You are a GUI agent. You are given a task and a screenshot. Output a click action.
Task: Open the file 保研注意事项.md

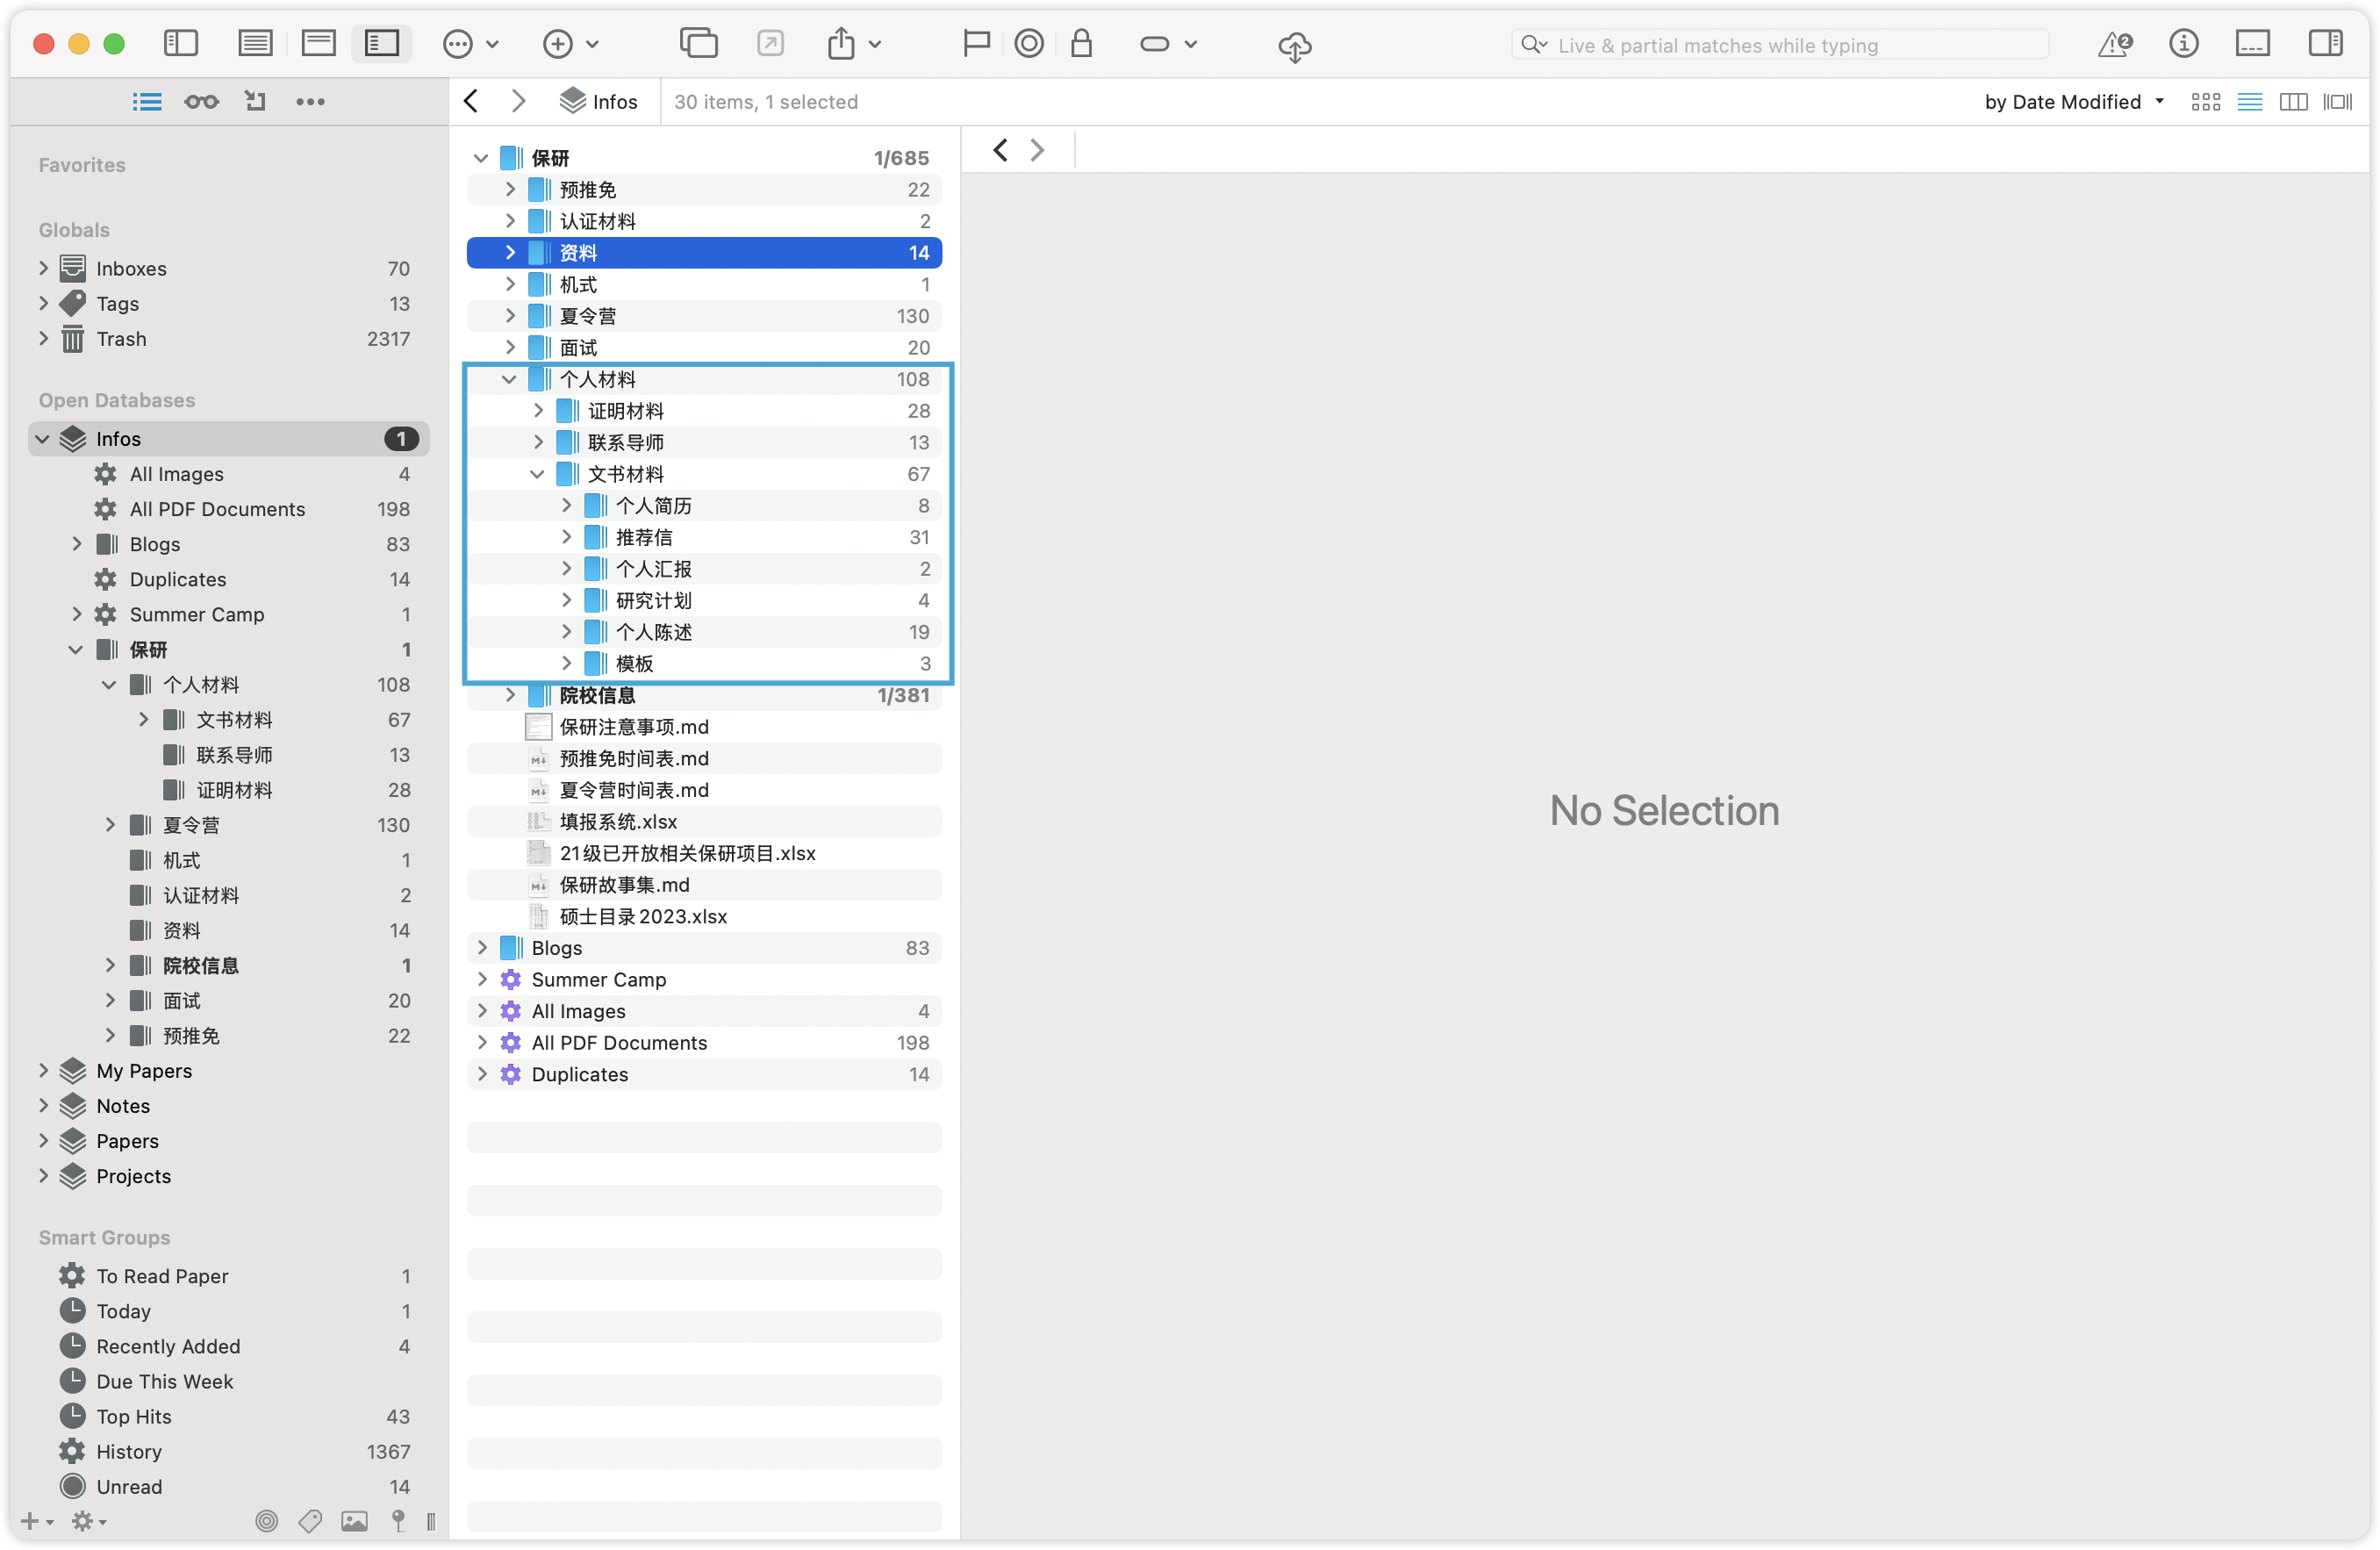(x=634, y=727)
